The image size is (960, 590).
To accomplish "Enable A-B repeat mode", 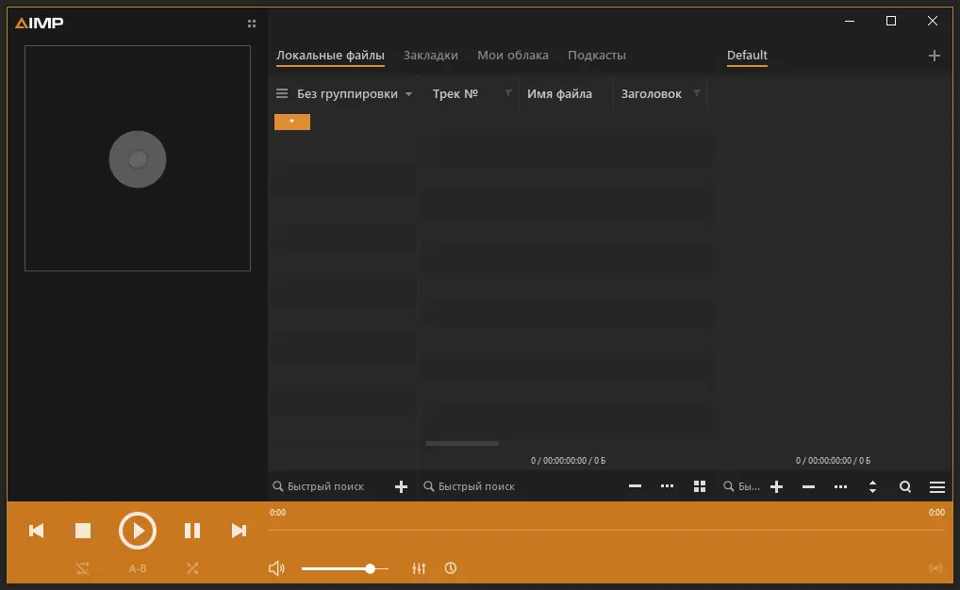I will (137, 568).
